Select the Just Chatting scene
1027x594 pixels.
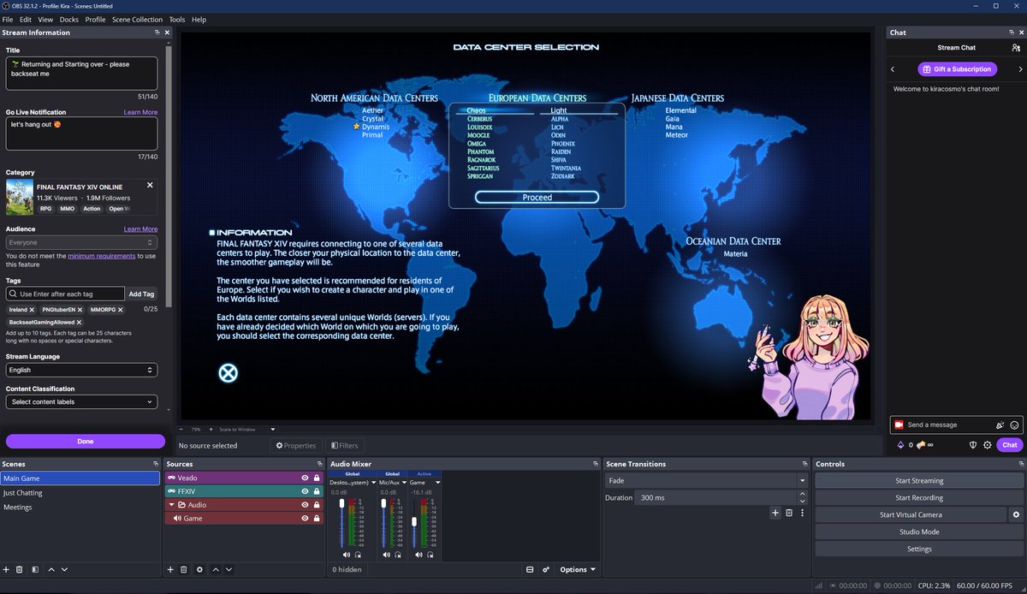click(x=80, y=493)
